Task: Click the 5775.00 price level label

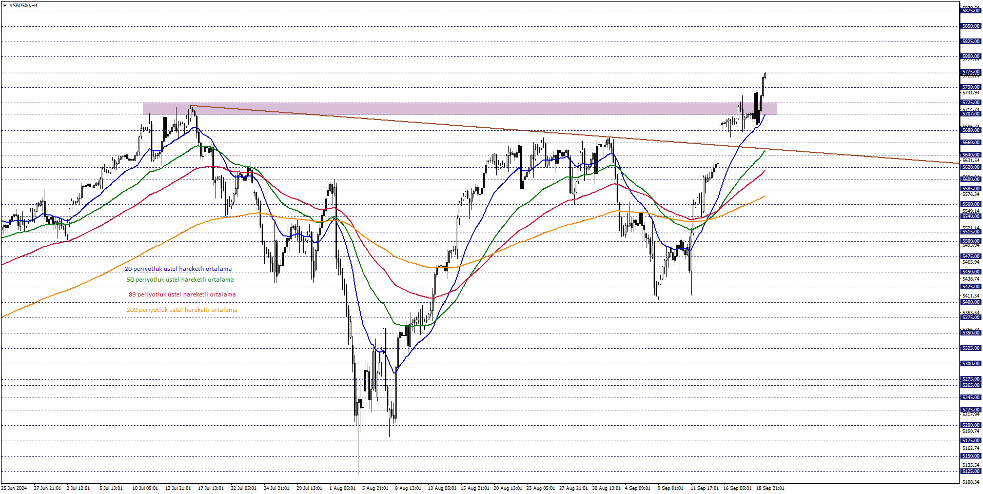Action: tap(971, 72)
